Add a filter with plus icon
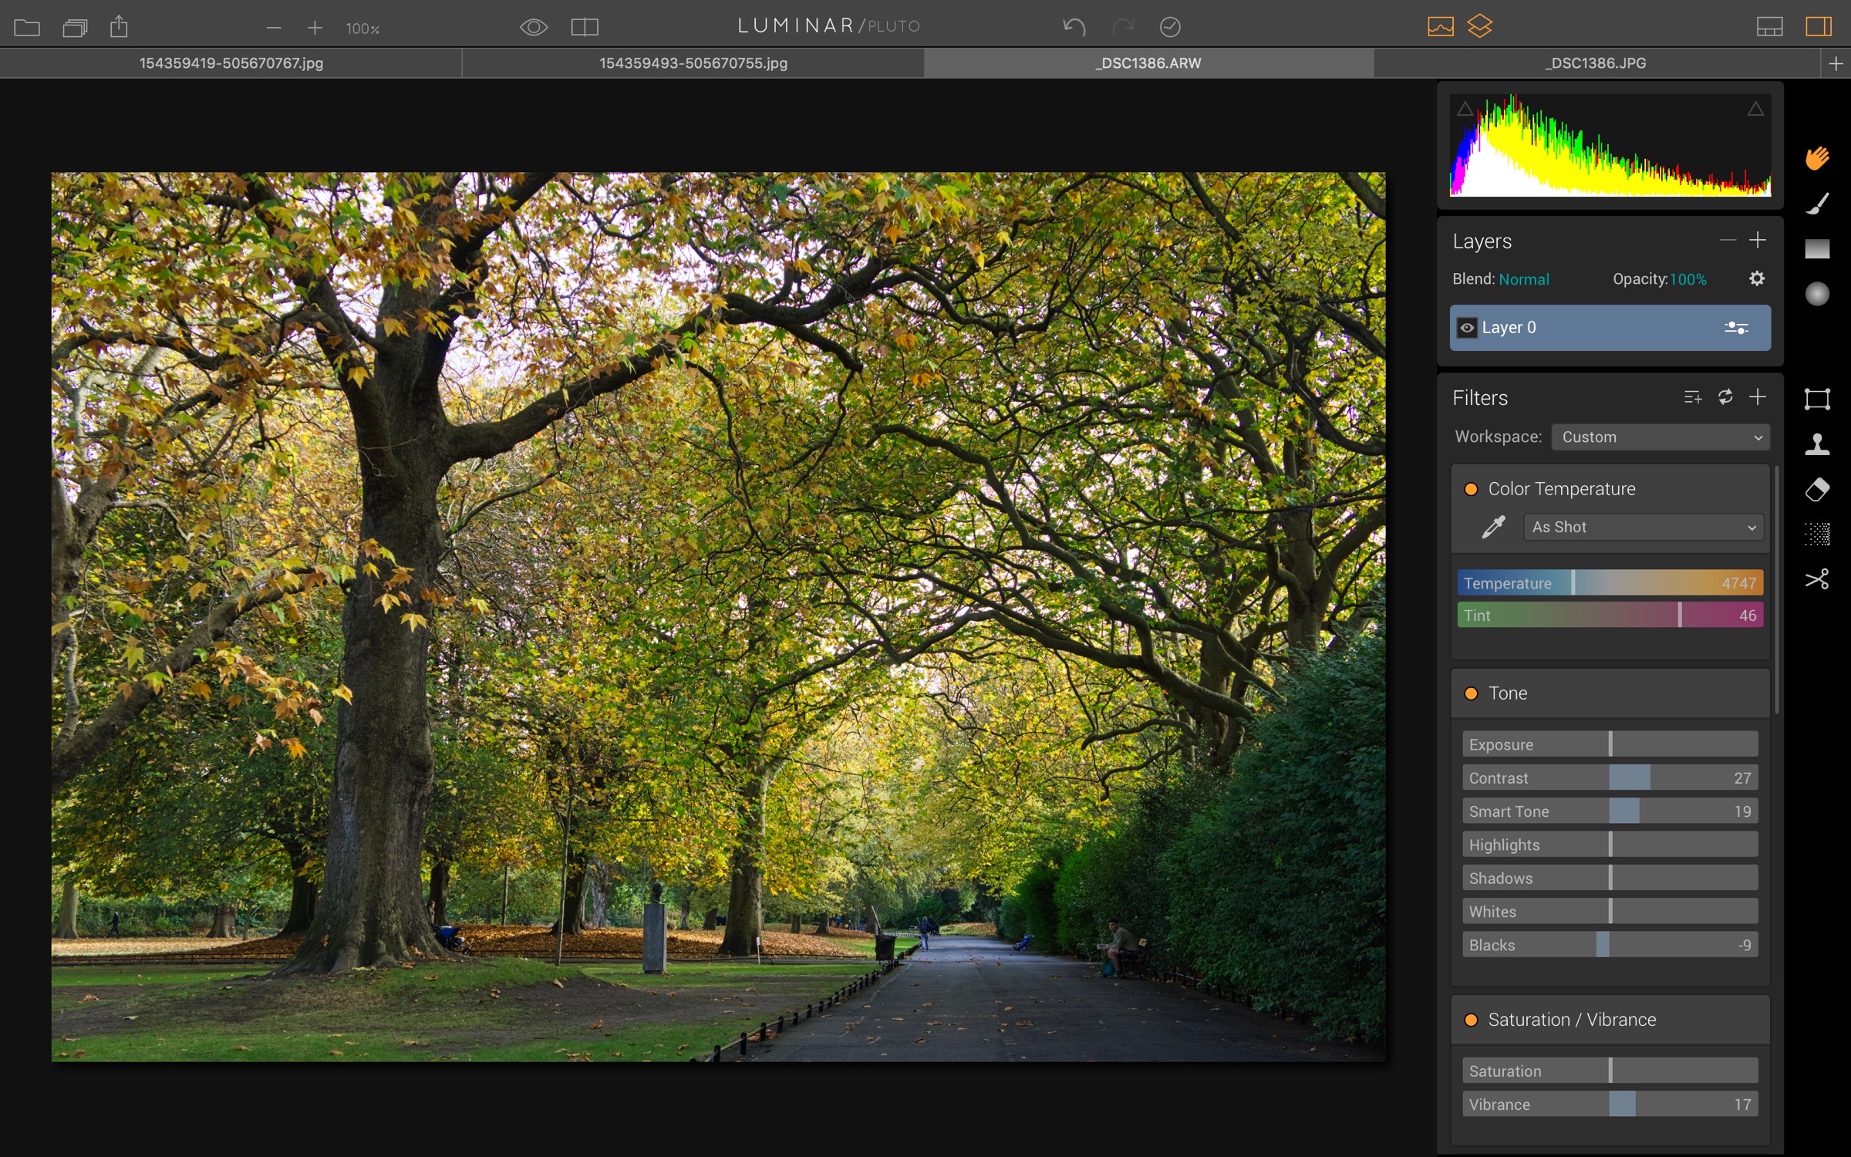The width and height of the screenshot is (1851, 1157). (x=1758, y=397)
